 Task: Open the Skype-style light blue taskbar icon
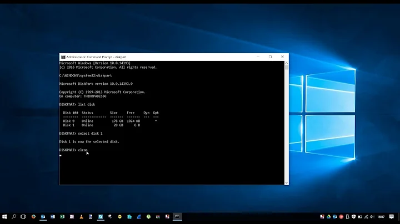pos(101,217)
